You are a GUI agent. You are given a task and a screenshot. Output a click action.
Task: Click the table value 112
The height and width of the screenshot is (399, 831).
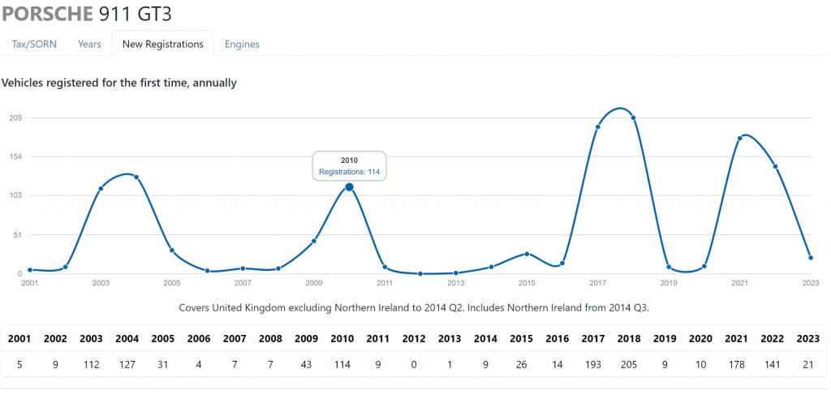tap(91, 365)
